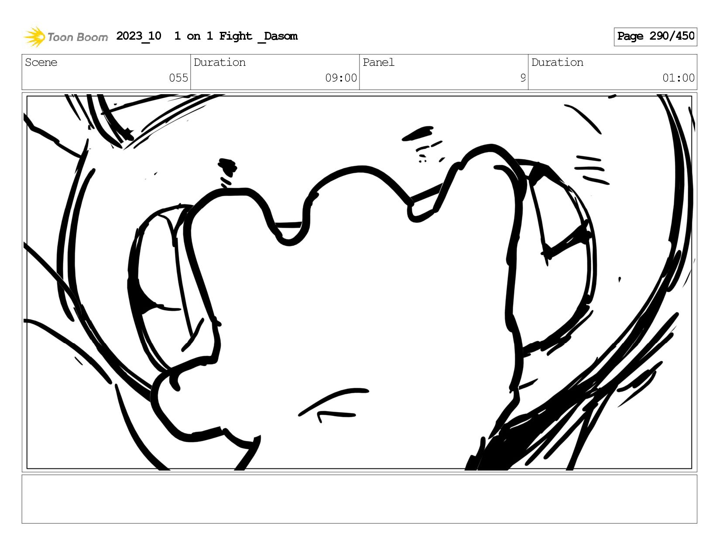The width and height of the screenshot is (720, 556).
Task: Click the empty notes box below the panel
Action: pos(359,499)
